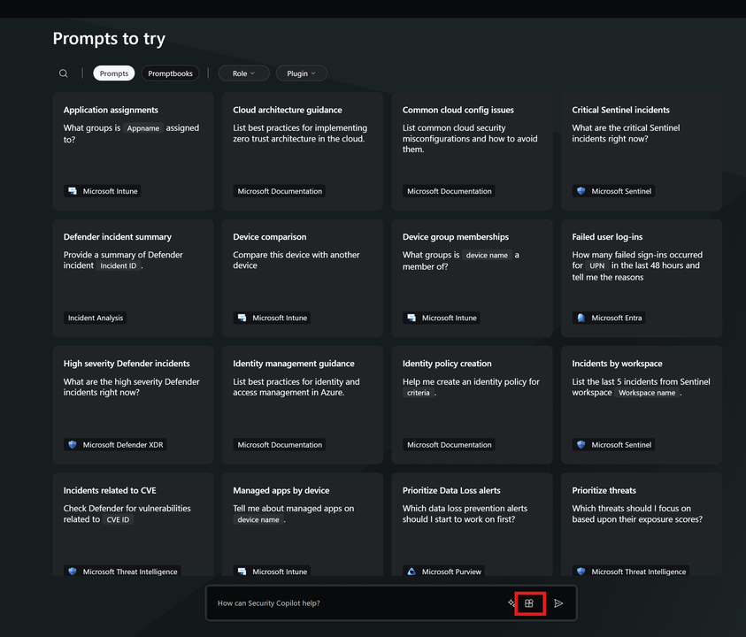Viewport: 746px width, 637px height.
Task: Click Microsoft Documentation tag on Identity management guidance
Action: [280, 444]
